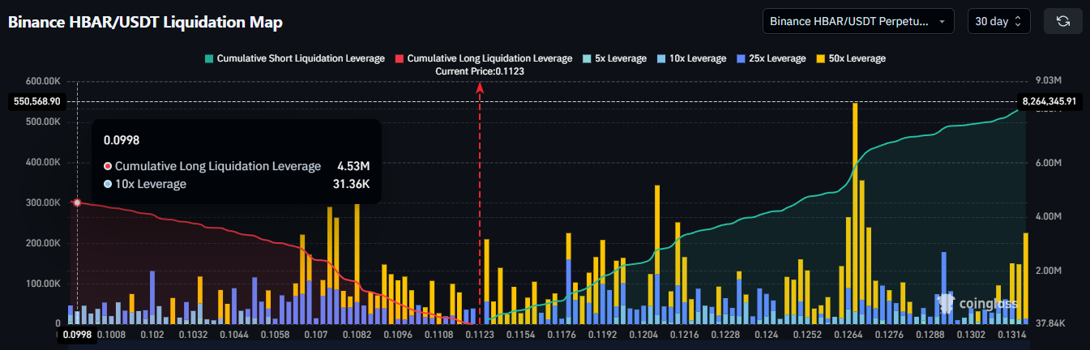The width and height of the screenshot is (1090, 350).
Task: Click the Current Price 0.1123 marker label
Action: 480,71
